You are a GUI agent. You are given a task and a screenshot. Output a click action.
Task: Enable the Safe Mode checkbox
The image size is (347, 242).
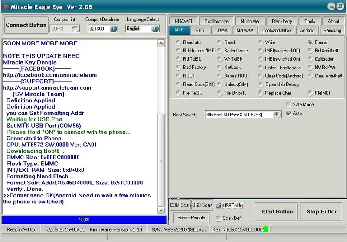288,104
